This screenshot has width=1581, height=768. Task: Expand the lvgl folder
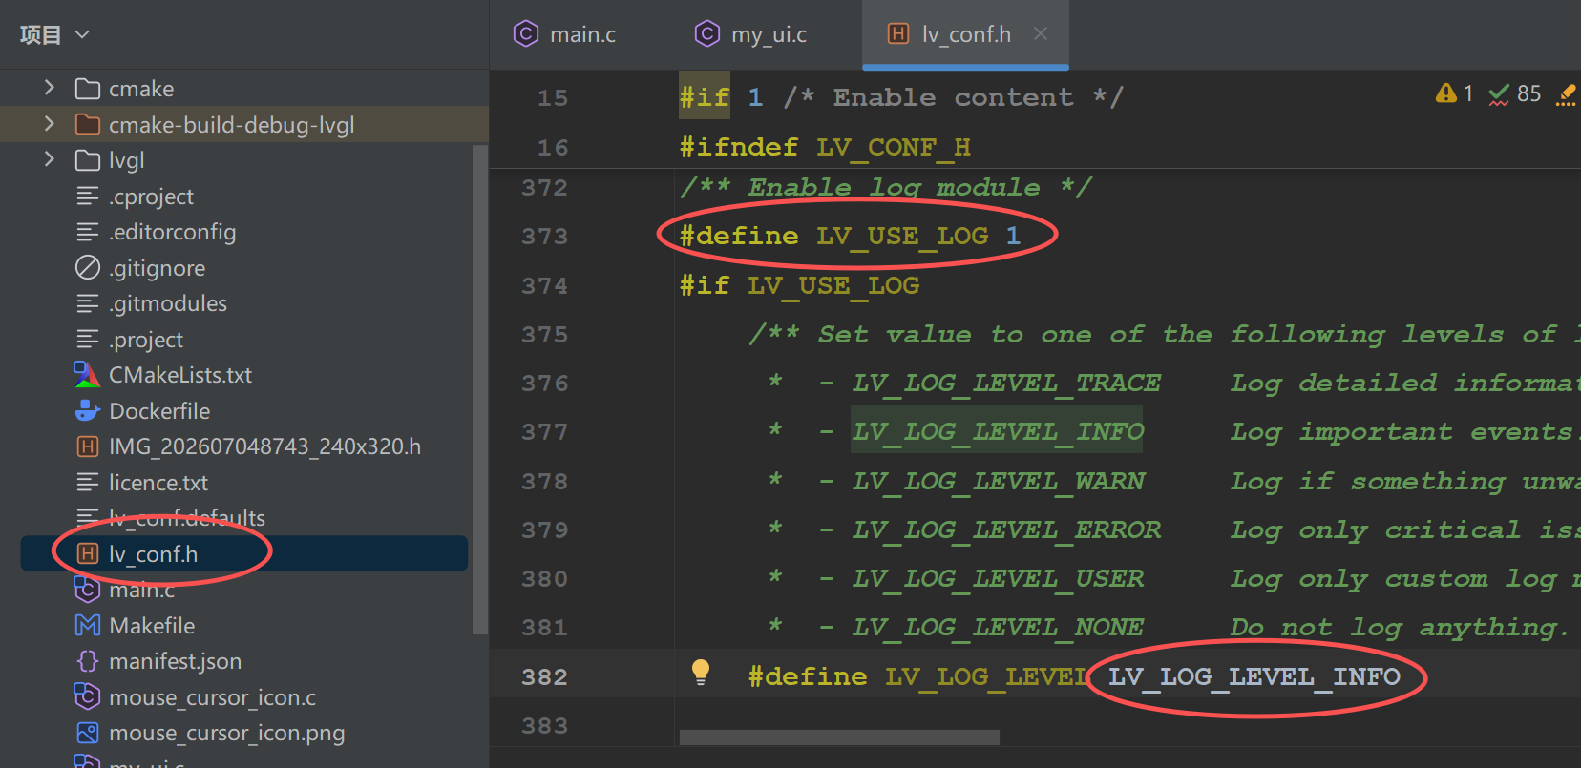[50, 159]
